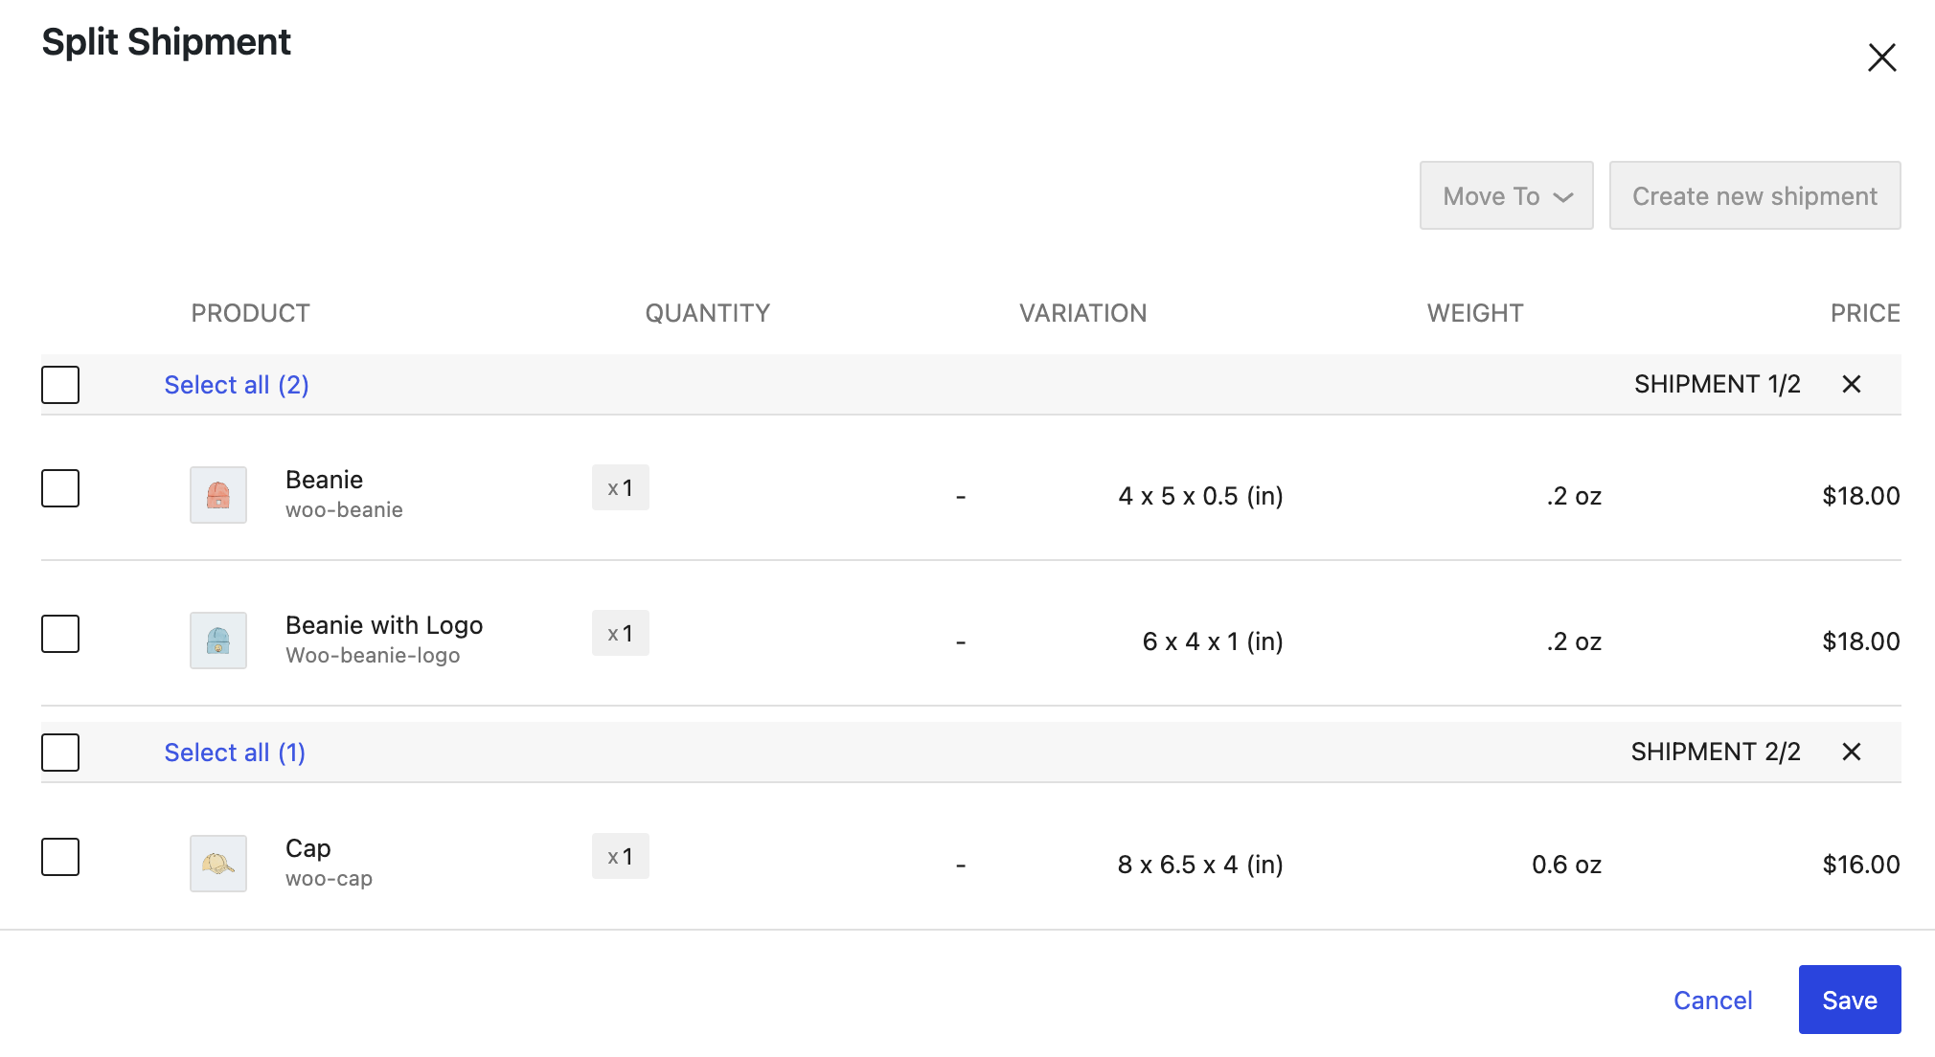Remove Shipment 2/2 using its X icon
This screenshot has height=1057, width=1935.
[1851, 753]
